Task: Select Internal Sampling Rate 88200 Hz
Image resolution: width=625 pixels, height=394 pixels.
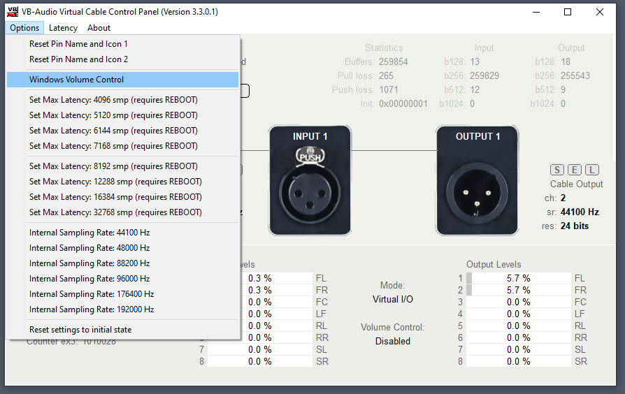Action: pos(123,263)
